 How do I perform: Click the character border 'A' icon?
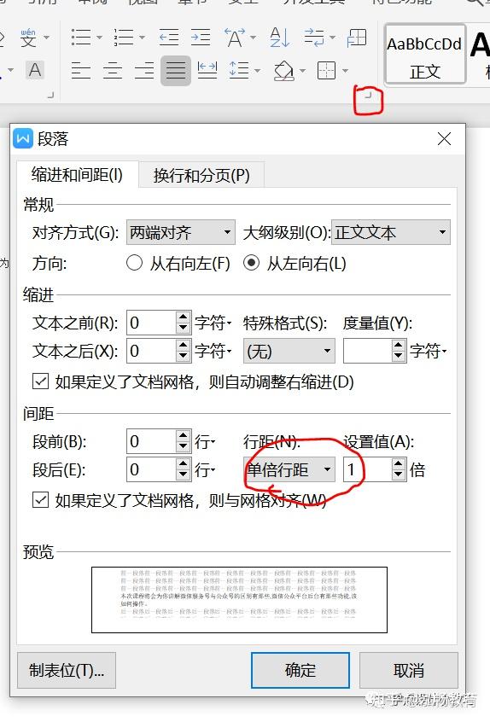pyautogui.click(x=35, y=70)
